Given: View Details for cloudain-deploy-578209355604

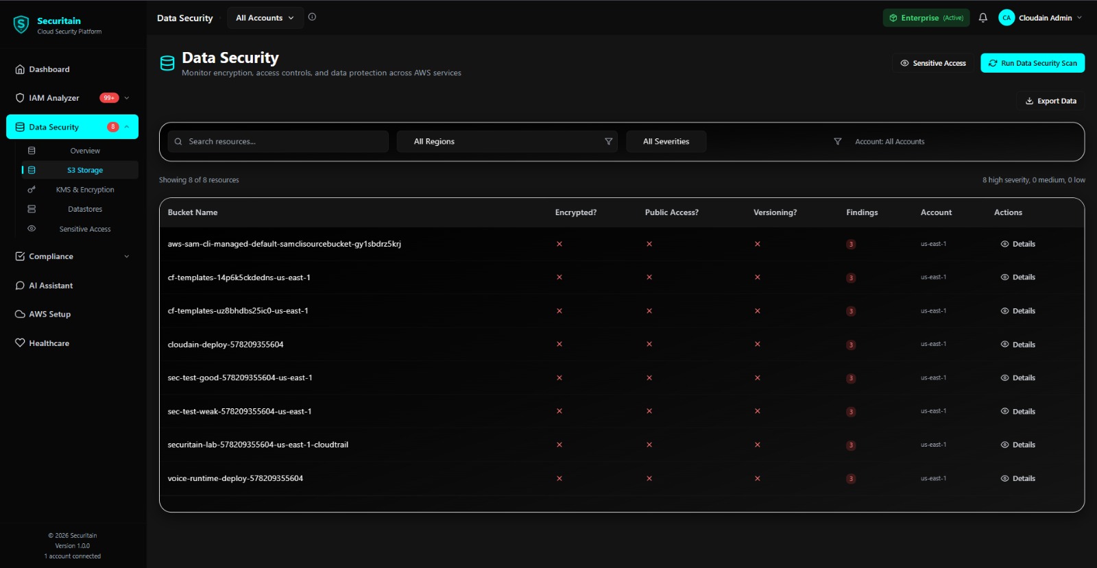Looking at the screenshot, I should (x=1018, y=345).
